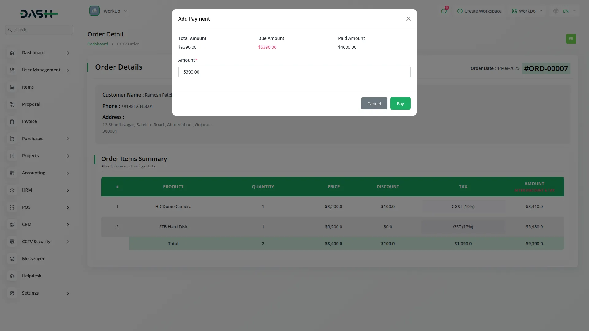The image size is (589, 331).
Task: Click the Amount input field
Action: 294,72
